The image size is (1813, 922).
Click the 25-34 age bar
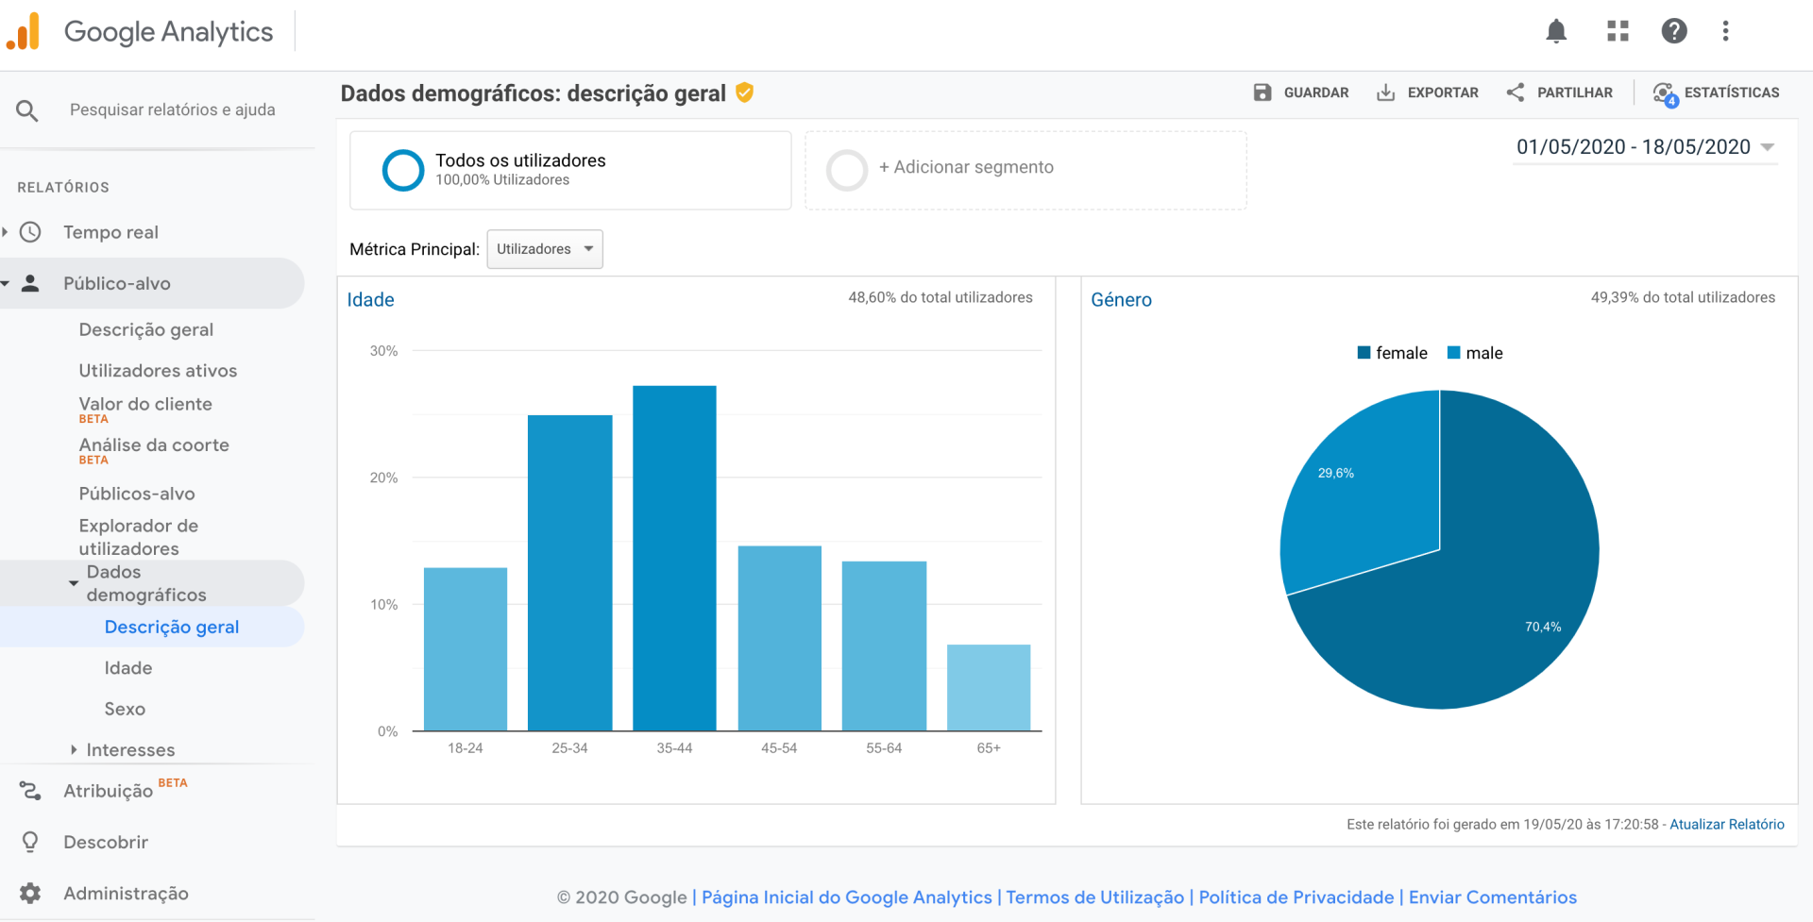[x=570, y=573]
